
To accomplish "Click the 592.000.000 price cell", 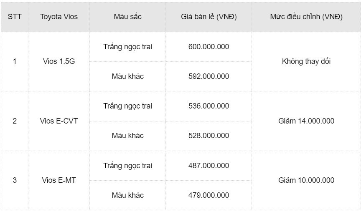I will [208, 76].
